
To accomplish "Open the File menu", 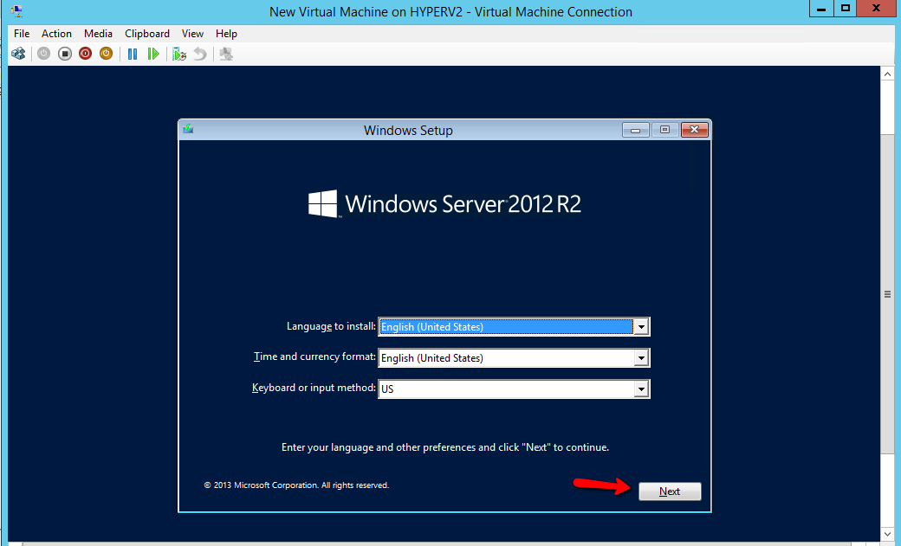I will tap(22, 34).
